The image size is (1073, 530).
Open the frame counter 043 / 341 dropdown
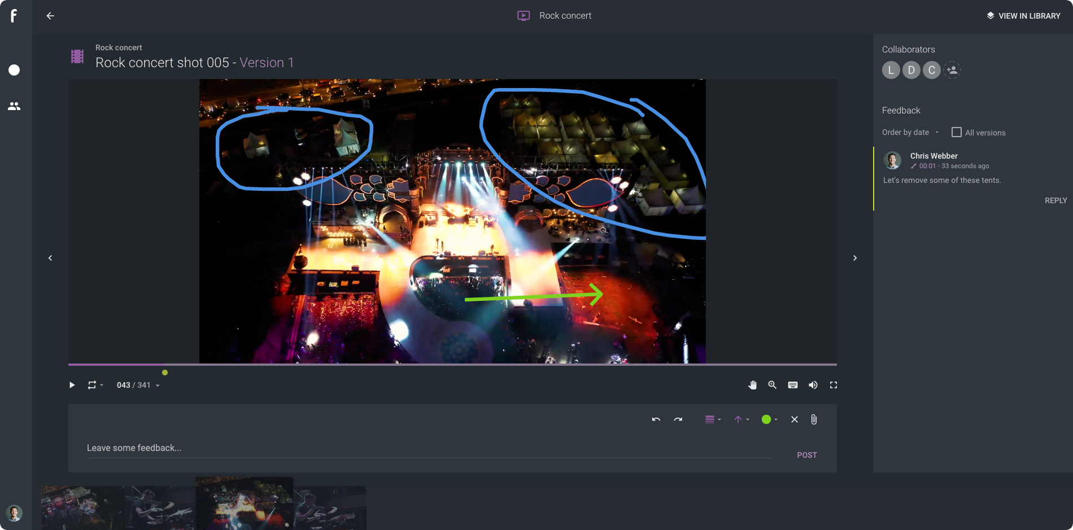138,385
